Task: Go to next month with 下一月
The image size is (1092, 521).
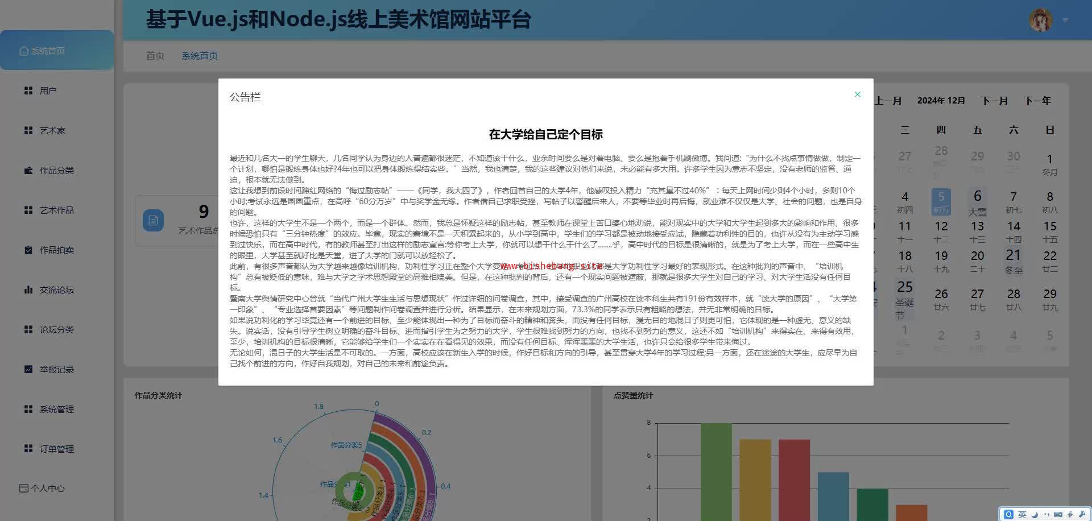Action: pos(995,101)
